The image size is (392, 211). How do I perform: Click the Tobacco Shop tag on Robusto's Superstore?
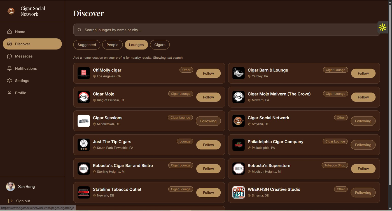pos(335,165)
